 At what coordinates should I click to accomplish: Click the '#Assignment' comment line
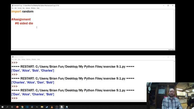pyautogui.click(x=21, y=19)
